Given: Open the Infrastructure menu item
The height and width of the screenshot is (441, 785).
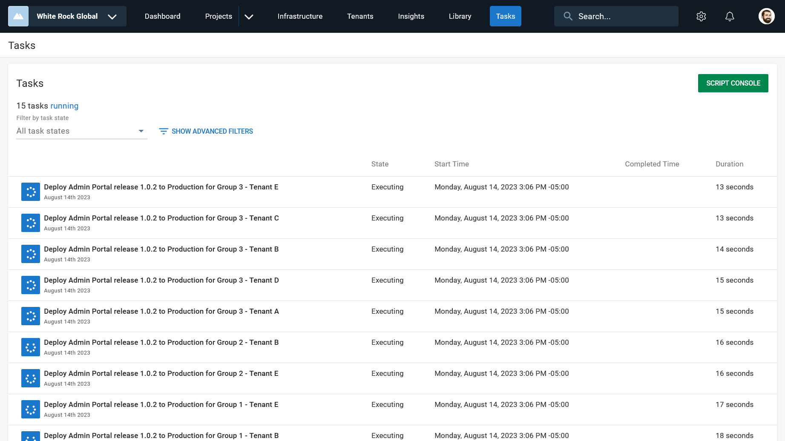Looking at the screenshot, I should pyautogui.click(x=300, y=16).
